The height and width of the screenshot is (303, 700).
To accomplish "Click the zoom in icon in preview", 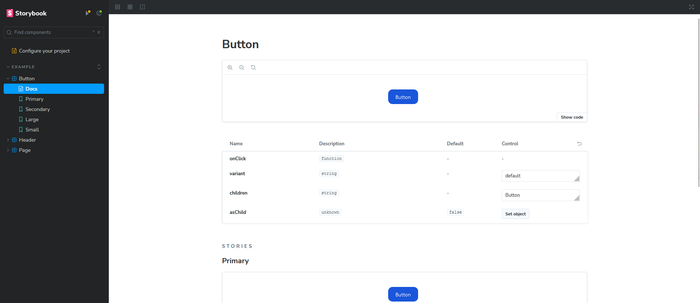I will (x=230, y=68).
